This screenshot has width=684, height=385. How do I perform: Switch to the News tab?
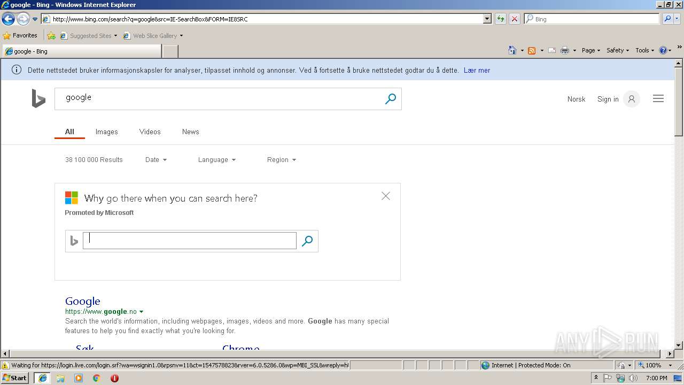(x=190, y=132)
